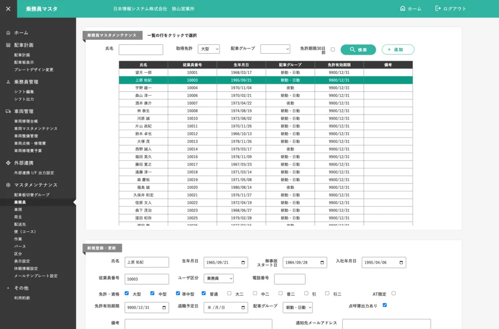Click the truck icon beside 車両管理
The width and height of the screenshot is (499, 329).
pyautogui.click(x=8, y=111)
